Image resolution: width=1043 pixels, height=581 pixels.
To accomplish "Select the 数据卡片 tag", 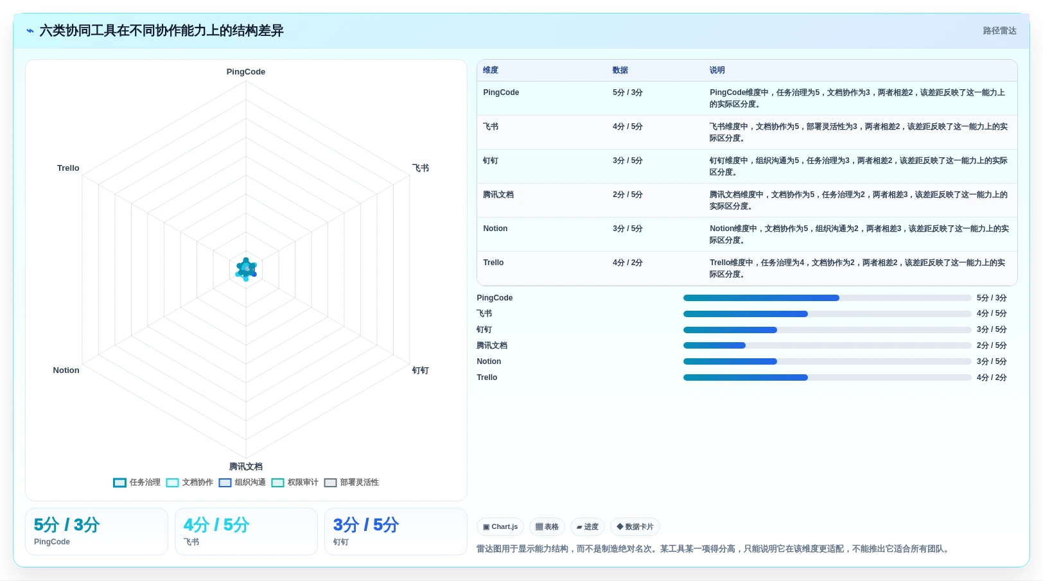I will [635, 527].
